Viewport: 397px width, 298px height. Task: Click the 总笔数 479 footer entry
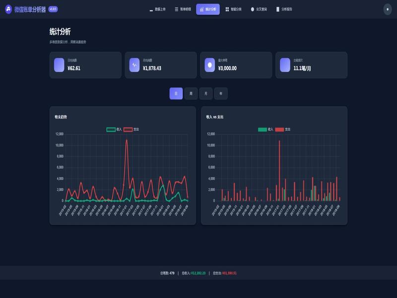pos(167,273)
